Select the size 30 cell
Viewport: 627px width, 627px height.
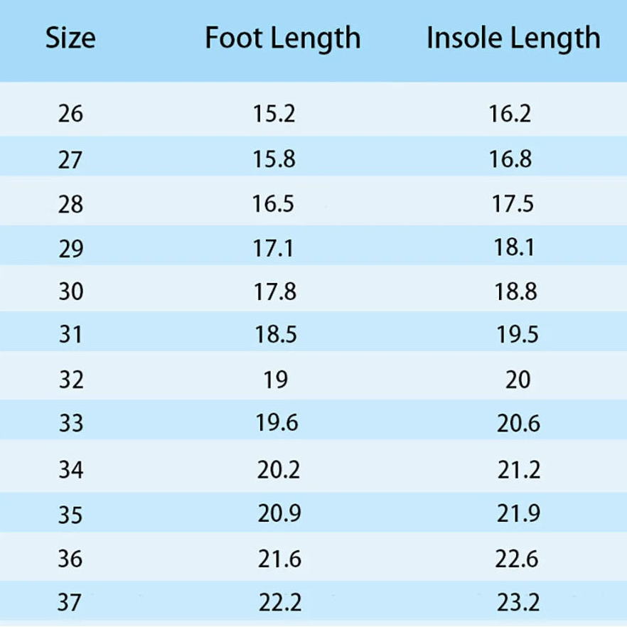(x=70, y=291)
